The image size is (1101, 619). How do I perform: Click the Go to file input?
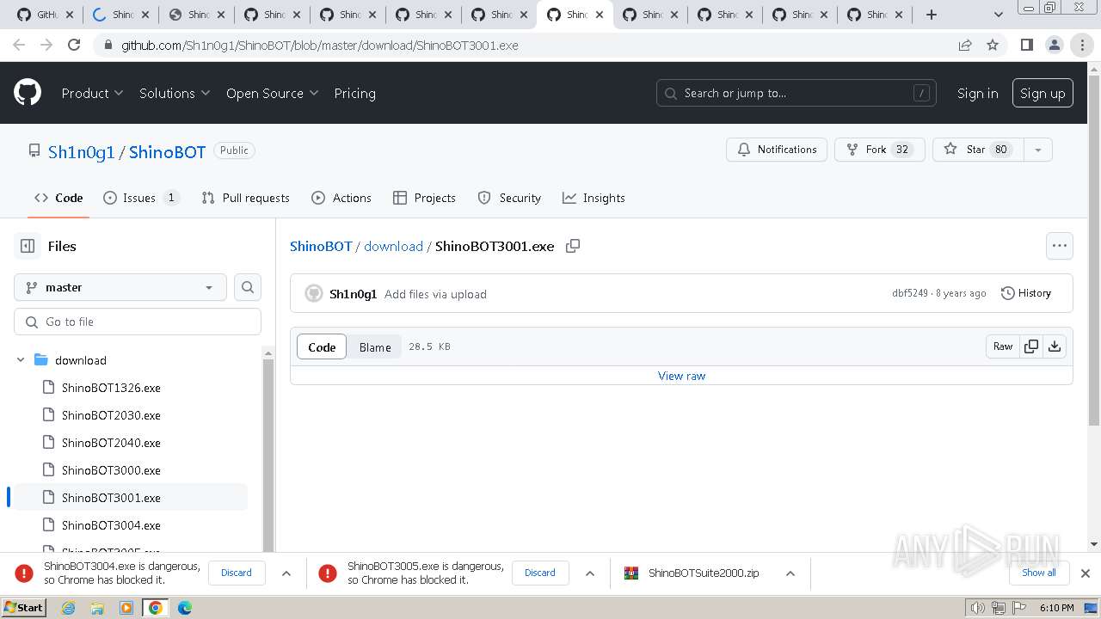pyautogui.click(x=138, y=322)
